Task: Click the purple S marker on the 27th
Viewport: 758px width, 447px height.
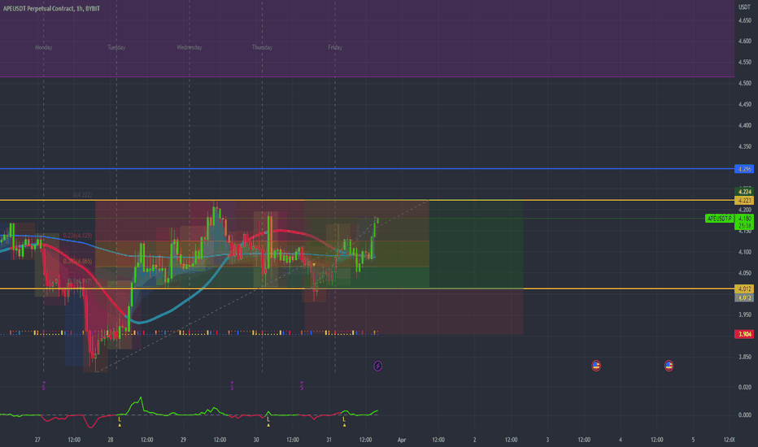Action: [43, 385]
